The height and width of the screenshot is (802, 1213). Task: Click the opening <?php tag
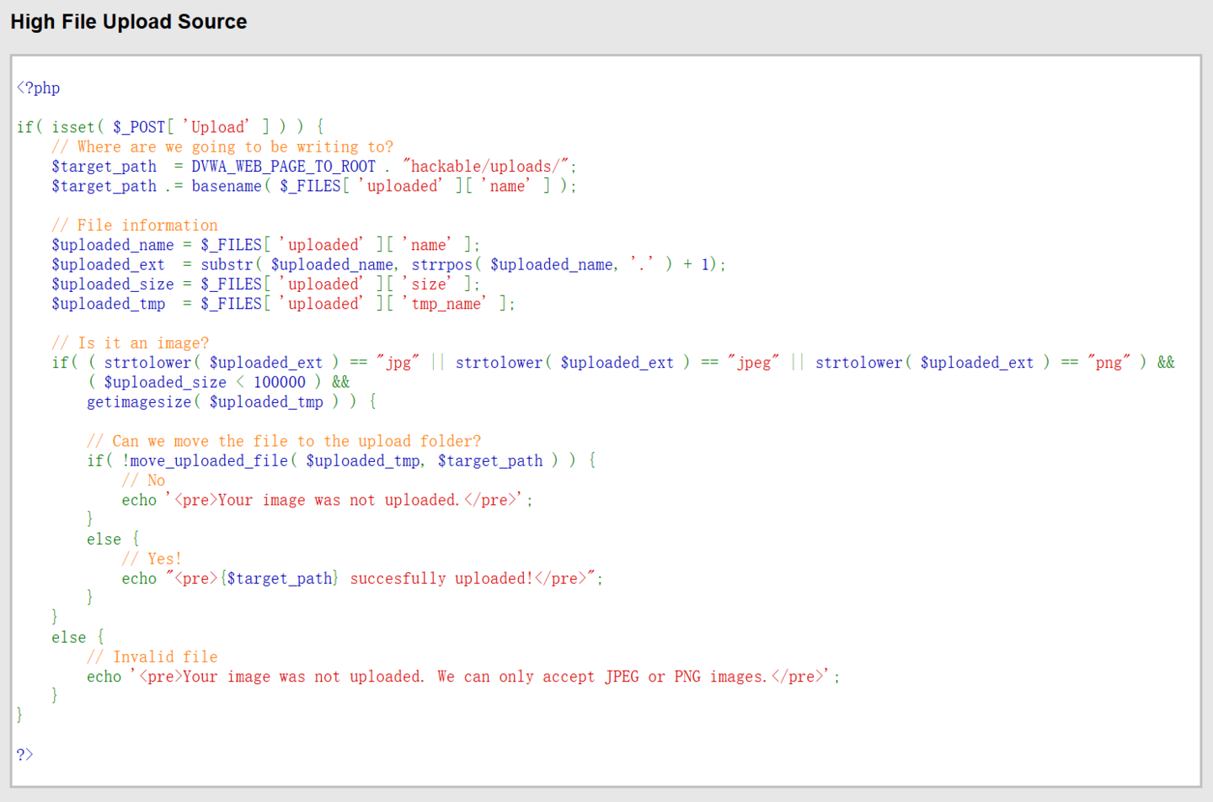click(39, 88)
